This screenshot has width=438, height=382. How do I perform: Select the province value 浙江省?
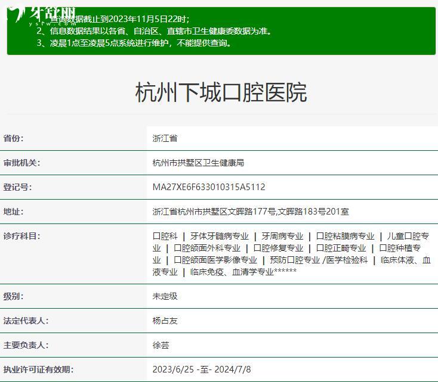pyautogui.click(x=165, y=138)
